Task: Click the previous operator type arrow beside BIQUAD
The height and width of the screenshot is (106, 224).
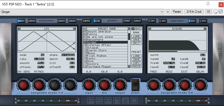Action: click(x=150, y=29)
